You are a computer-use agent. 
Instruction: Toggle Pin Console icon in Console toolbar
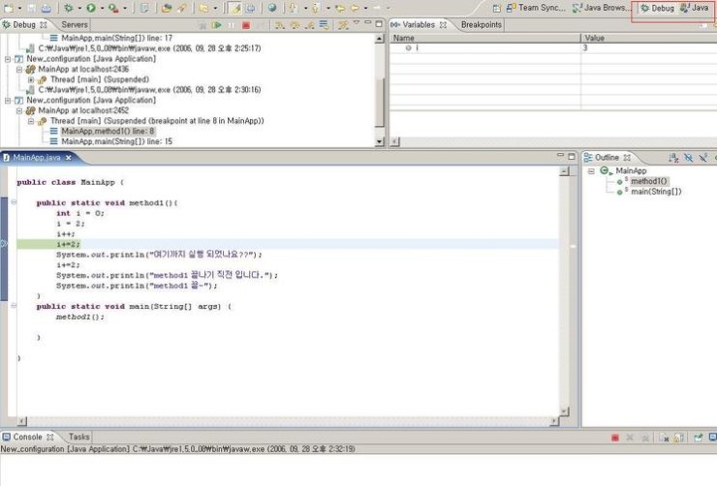699,438
